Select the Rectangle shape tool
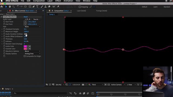The width and height of the screenshot is (173, 97). (x=30, y=7)
